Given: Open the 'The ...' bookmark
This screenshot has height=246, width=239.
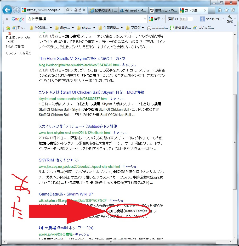Looking at the screenshot, I should tap(20, 28).
